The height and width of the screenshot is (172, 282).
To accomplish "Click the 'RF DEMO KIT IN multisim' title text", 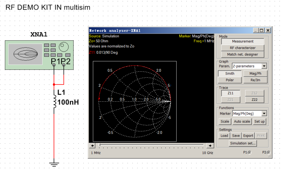I will (x=48, y=7).
